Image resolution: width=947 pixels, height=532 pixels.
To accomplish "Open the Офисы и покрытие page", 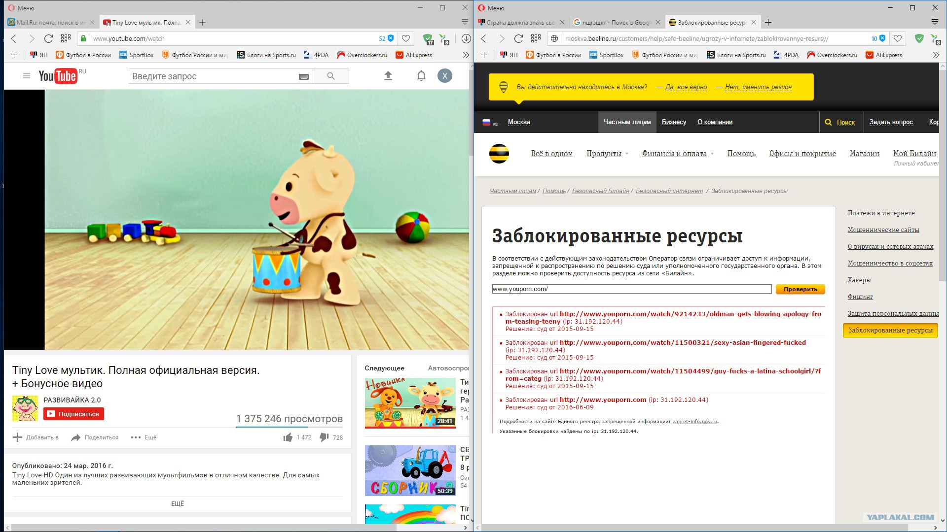I will coord(802,154).
